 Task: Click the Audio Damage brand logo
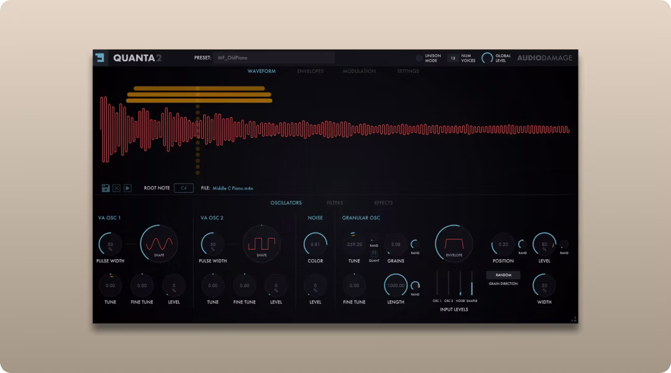[544, 58]
